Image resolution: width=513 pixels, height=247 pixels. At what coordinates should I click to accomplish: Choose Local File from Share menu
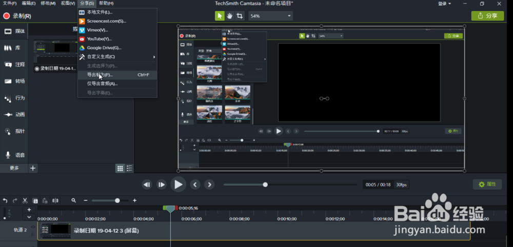117,12
